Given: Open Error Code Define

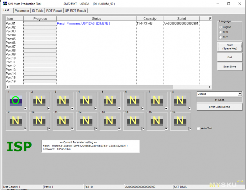Looking at the screenshot, I should click(x=219, y=107).
